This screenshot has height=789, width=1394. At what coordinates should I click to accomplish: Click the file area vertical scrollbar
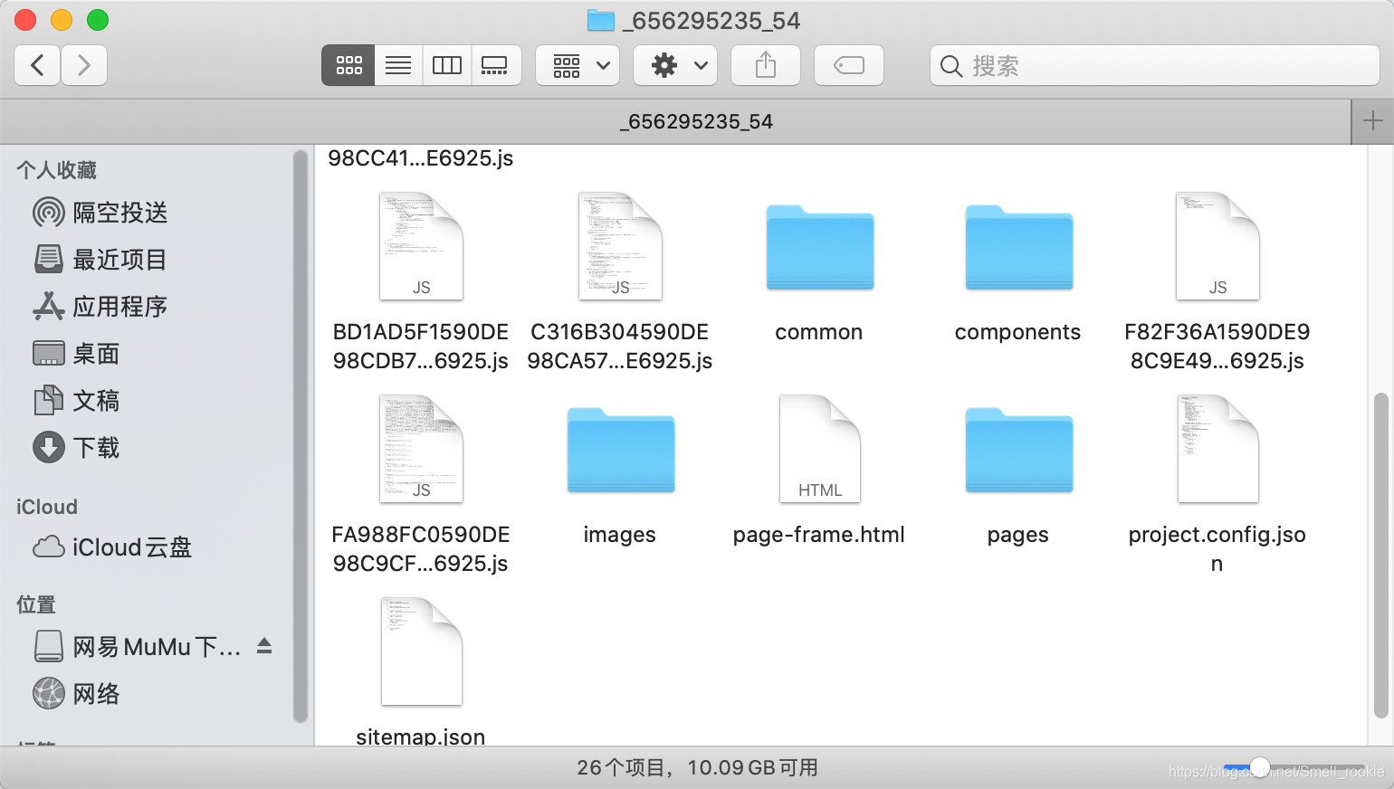[1380, 556]
